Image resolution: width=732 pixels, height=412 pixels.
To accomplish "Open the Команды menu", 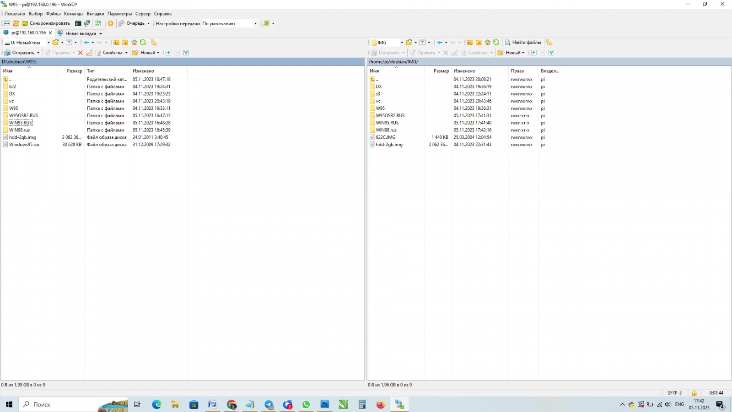I will [74, 14].
